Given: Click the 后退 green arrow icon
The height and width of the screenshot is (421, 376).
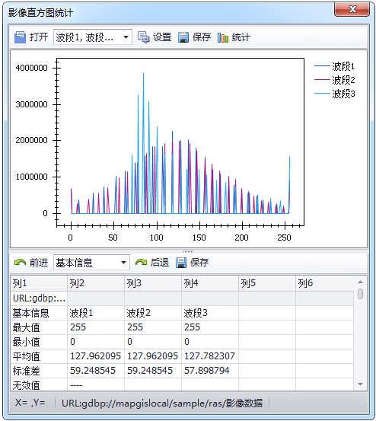Looking at the screenshot, I should [141, 263].
